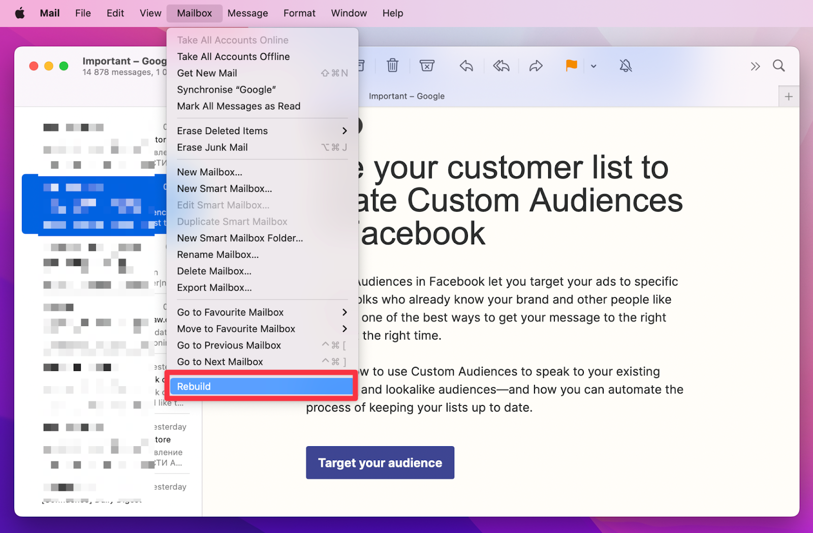Select Go to Previous Mailbox
Viewport: 813px width, 533px height.
point(262,345)
